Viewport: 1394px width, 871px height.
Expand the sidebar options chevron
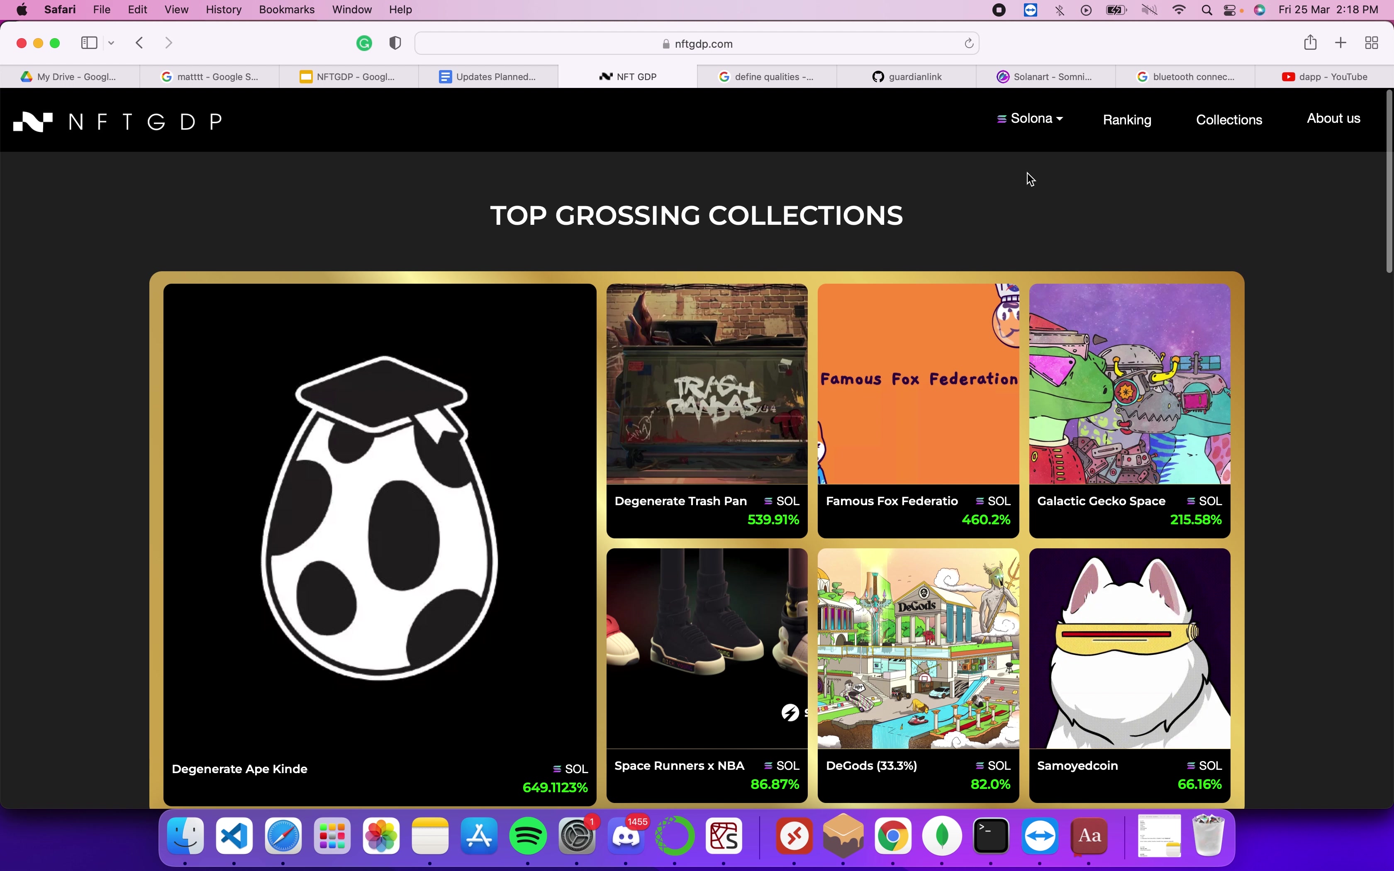click(112, 43)
